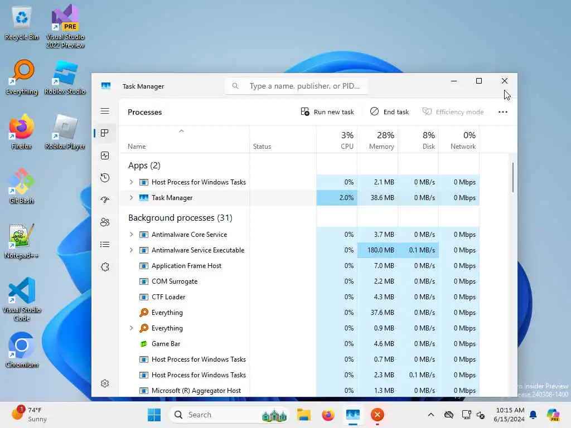Open the Task Manager hamburger navigation menu
Image resolution: width=571 pixels, height=428 pixels.
click(x=105, y=111)
